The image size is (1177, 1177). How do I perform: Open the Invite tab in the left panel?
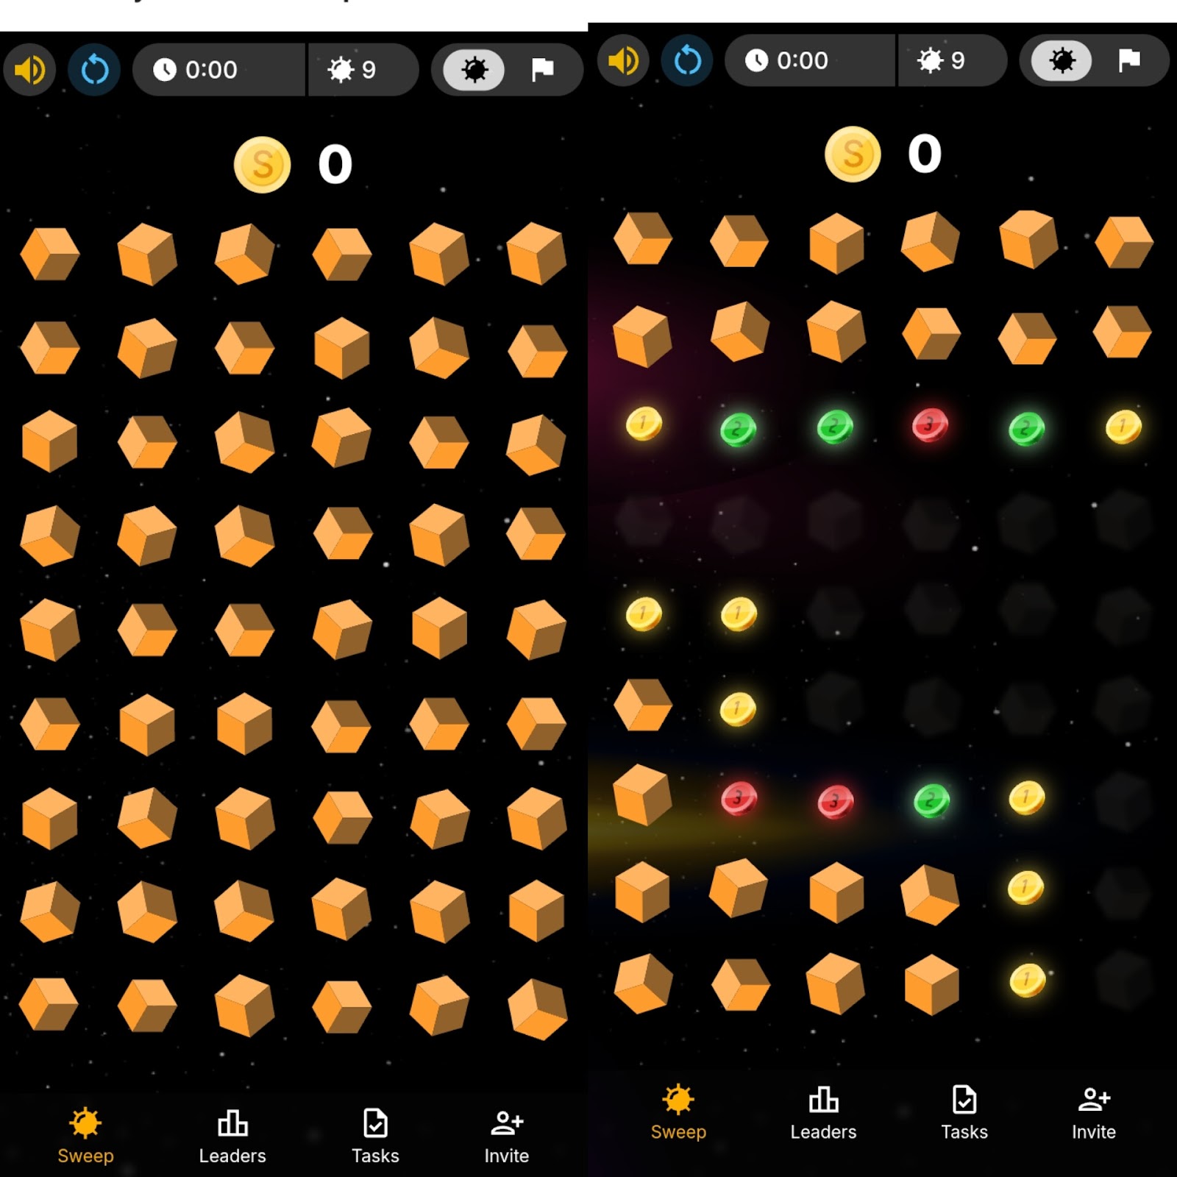pyautogui.click(x=507, y=1137)
